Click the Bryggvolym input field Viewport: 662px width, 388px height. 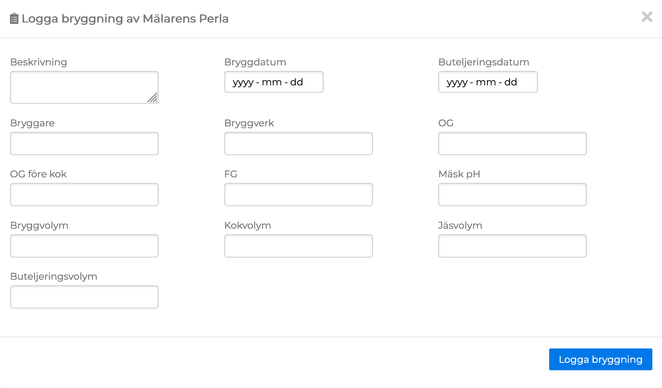tap(84, 246)
